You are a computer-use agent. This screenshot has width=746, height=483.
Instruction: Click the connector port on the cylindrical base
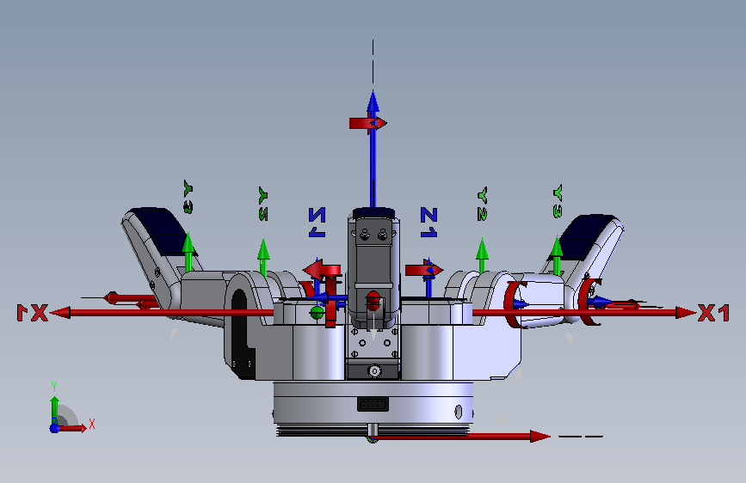(373, 404)
